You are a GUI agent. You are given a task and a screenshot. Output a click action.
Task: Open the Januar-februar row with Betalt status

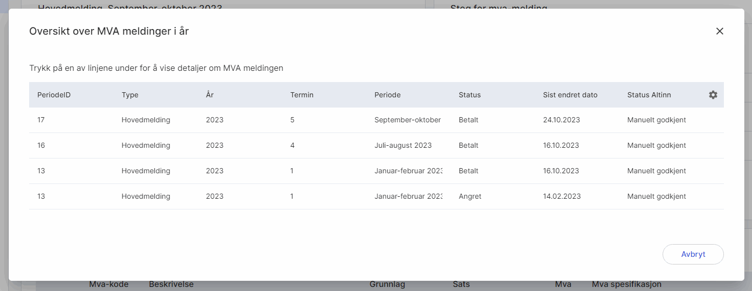[408, 171]
